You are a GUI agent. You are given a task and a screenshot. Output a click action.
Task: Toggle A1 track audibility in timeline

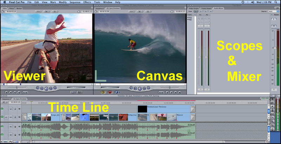pyautogui.click(x=2, y=126)
